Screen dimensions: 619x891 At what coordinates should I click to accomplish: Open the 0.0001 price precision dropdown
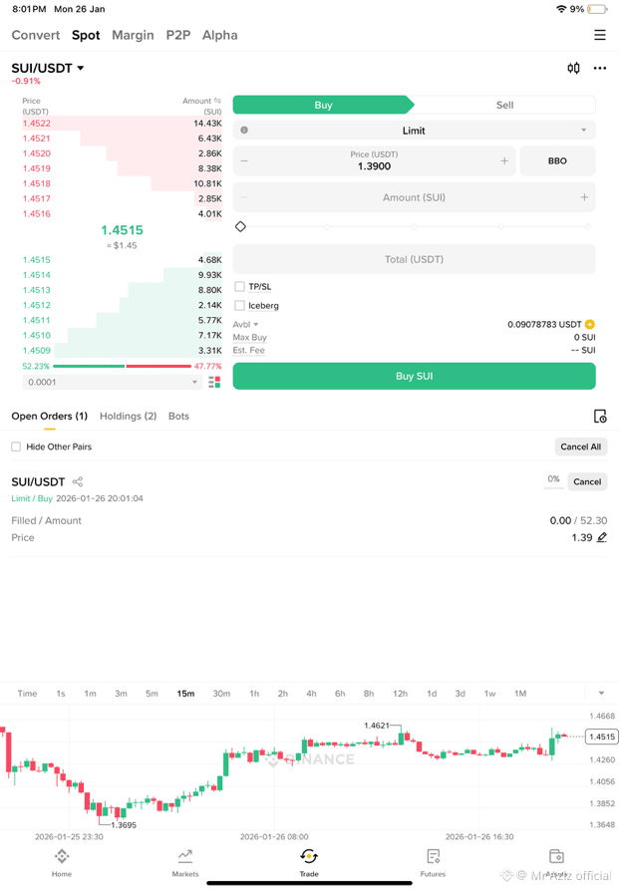point(113,382)
